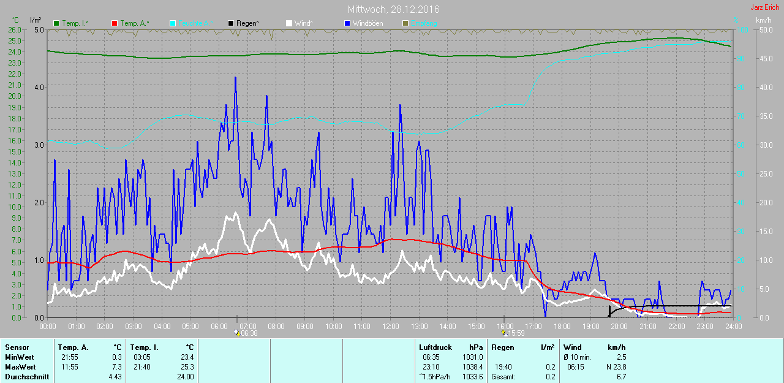This screenshot has width=784, height=383.
Task: Select the Temp. A. column header
Action: coord(73,347)
